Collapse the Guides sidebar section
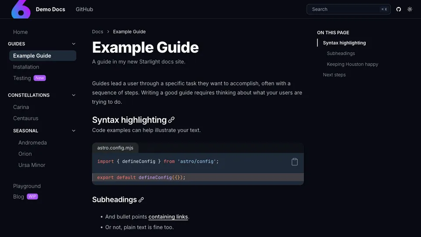The width and height of the screenshot is (421, 237). (x=74, y=44)
